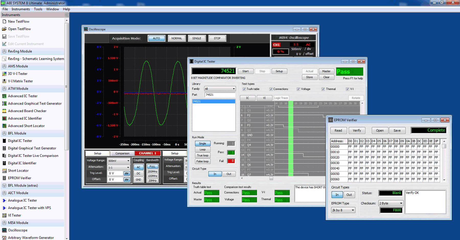Set acquisition mode to SINGLE

point(197,38)
